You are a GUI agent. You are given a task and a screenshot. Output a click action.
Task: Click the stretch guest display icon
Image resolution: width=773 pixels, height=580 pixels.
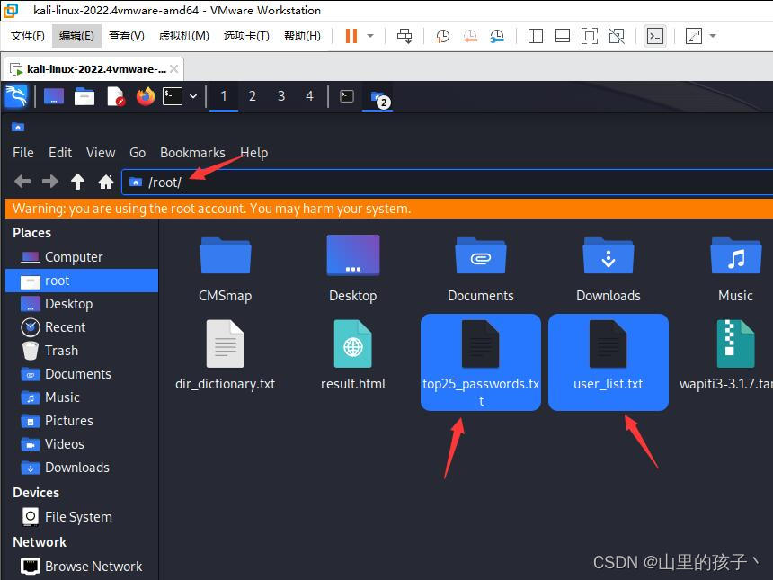(x=694, y=36)
